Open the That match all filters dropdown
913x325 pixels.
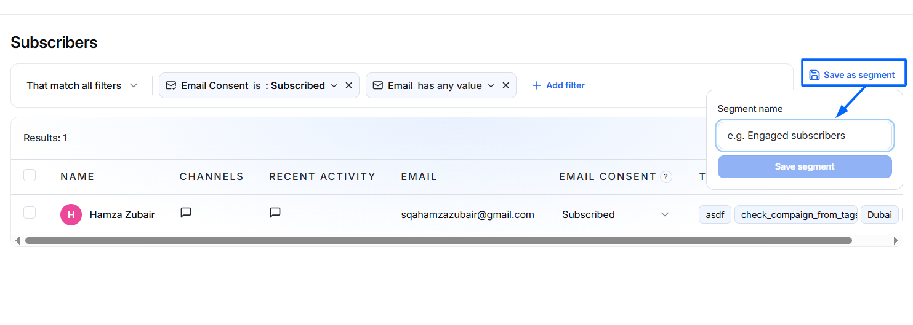tap(82, 85)
